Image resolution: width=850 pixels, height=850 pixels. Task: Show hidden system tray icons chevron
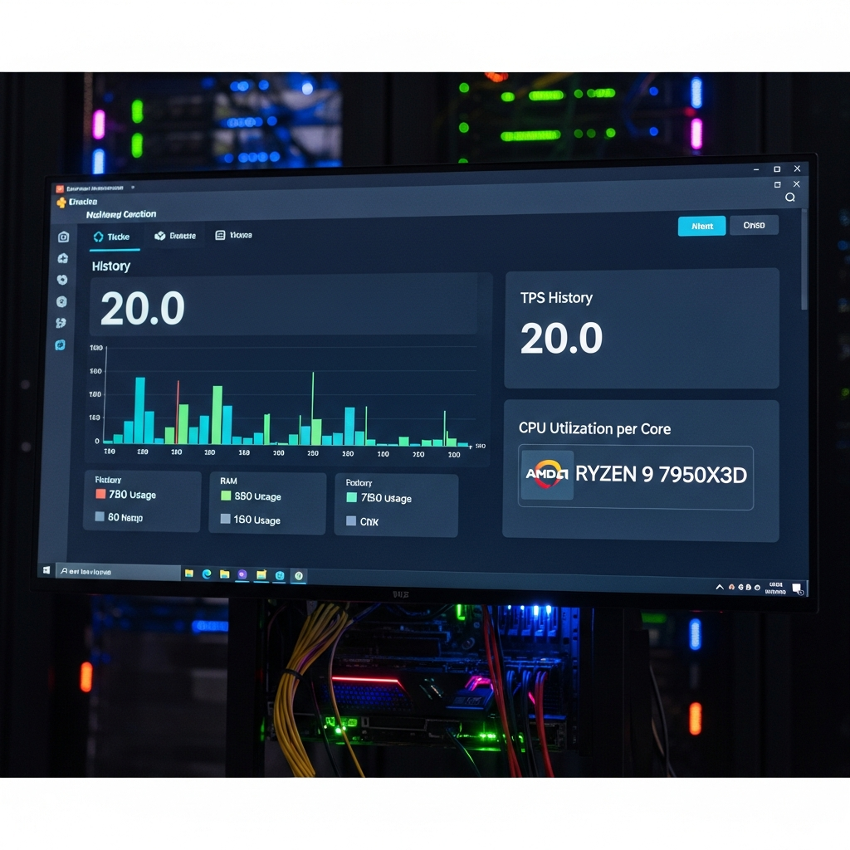pyautogui.click(x=720, y=587)
